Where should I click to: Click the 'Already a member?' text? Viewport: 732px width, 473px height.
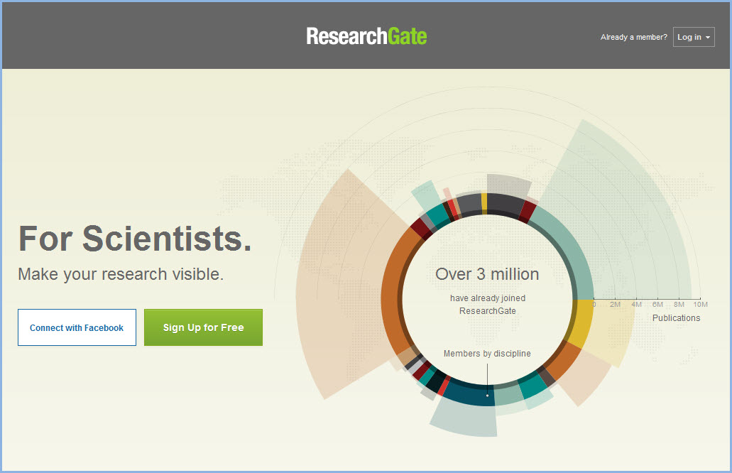[x=633, y=38]
